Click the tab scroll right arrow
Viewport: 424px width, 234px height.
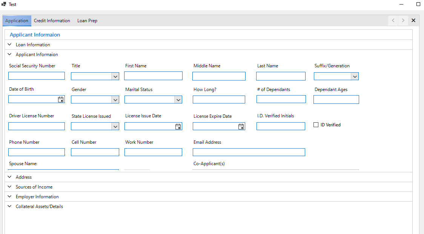tap(403, 21)
